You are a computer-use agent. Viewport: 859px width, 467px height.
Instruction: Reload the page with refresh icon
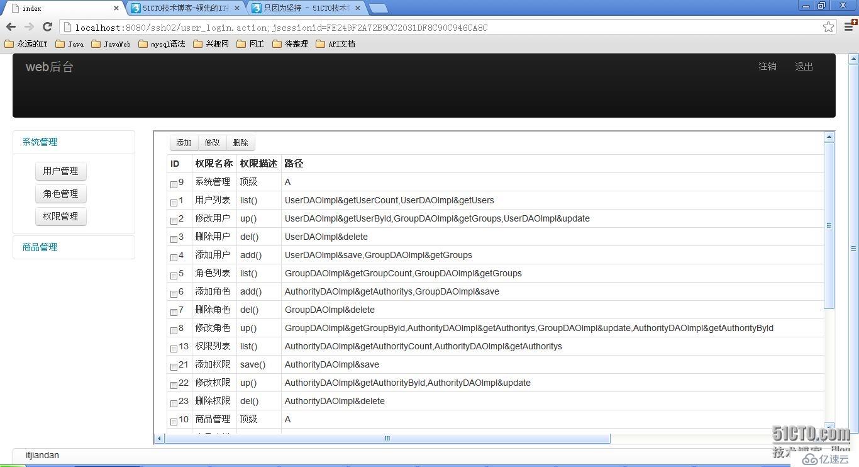47,27
